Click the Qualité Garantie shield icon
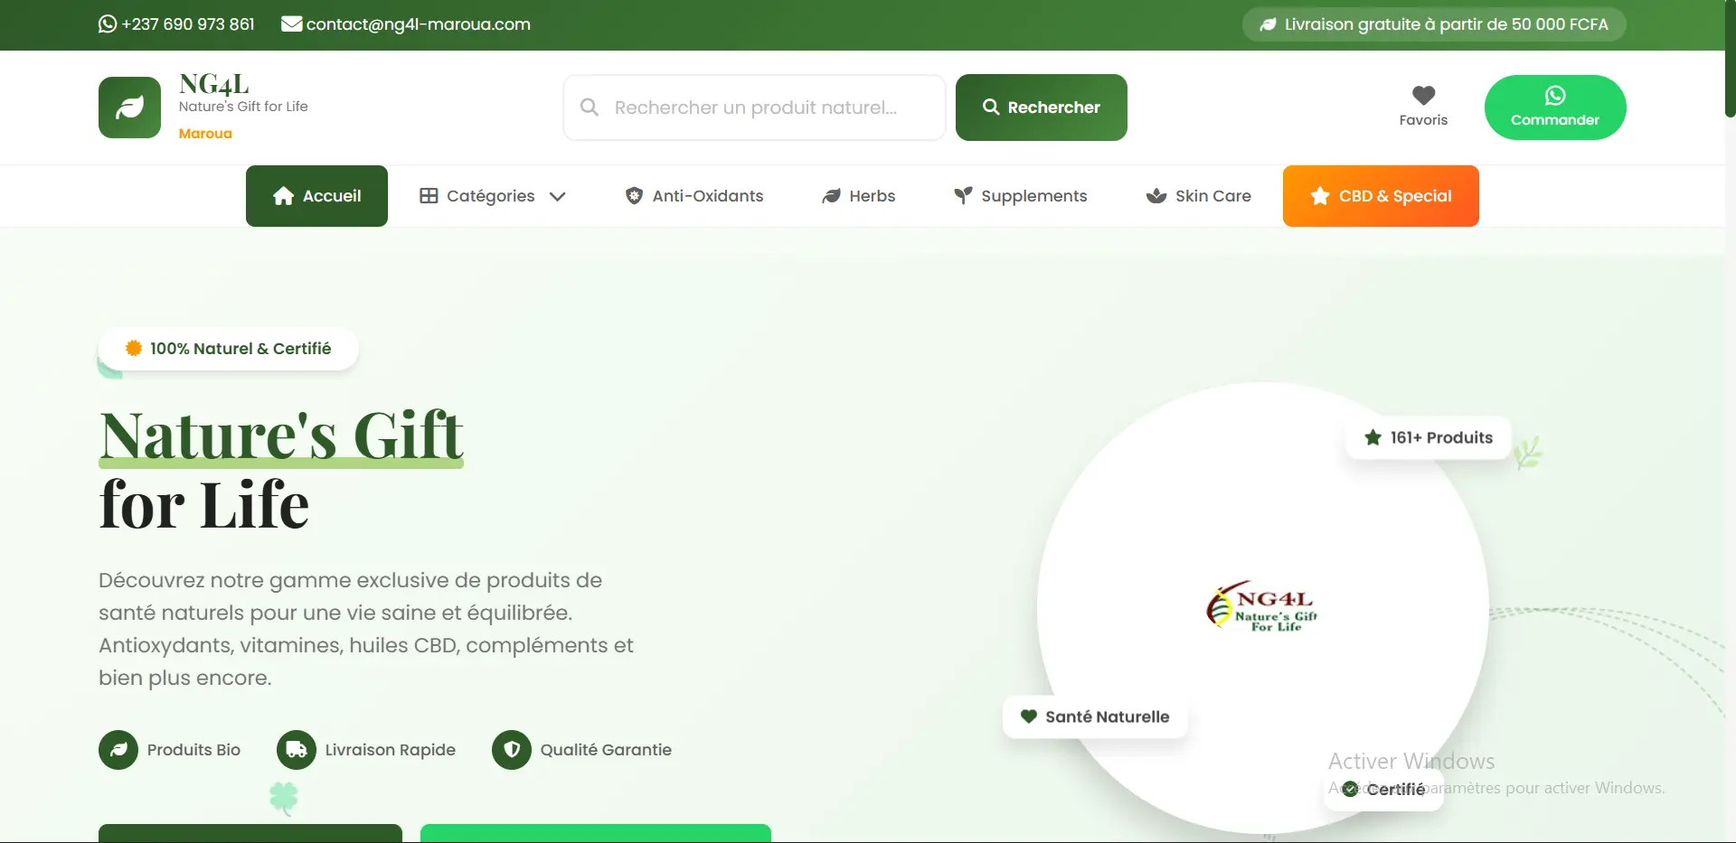Screen dimensions: 1736x843 pos(512,750)
